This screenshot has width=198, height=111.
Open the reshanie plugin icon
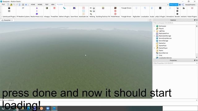pyautogui.click(x=183, y=8)
